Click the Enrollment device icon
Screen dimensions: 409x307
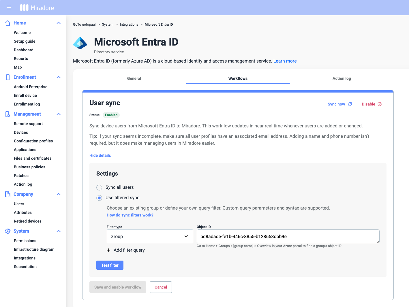8,77
